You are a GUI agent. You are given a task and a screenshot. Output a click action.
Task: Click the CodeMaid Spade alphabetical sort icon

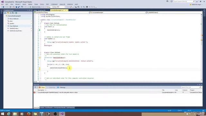click(11, 13)
